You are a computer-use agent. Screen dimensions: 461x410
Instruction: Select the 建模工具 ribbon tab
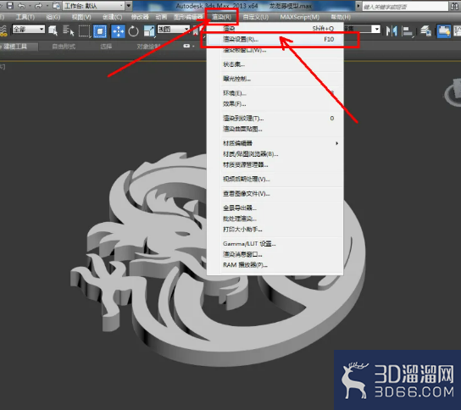[x=19, y=47]
